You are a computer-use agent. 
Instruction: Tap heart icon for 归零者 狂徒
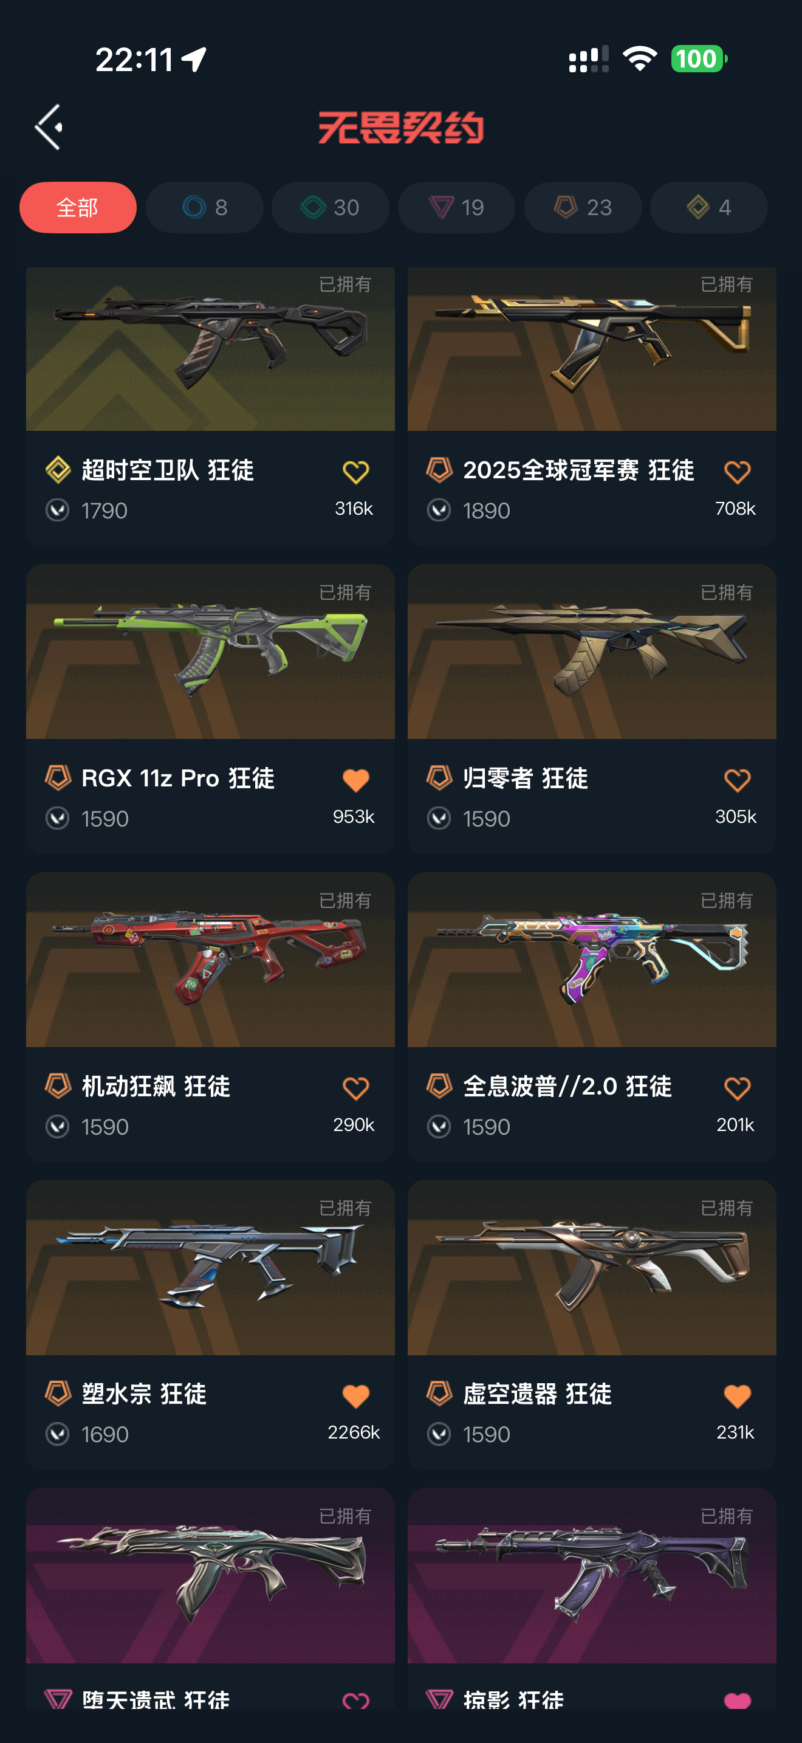click(737, 780)
